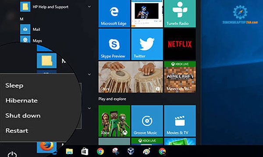Image resolution: width=263 pixels, height=157 pixels.
Task: Select Sleep from the power menu
Action: tap(14, 85)
